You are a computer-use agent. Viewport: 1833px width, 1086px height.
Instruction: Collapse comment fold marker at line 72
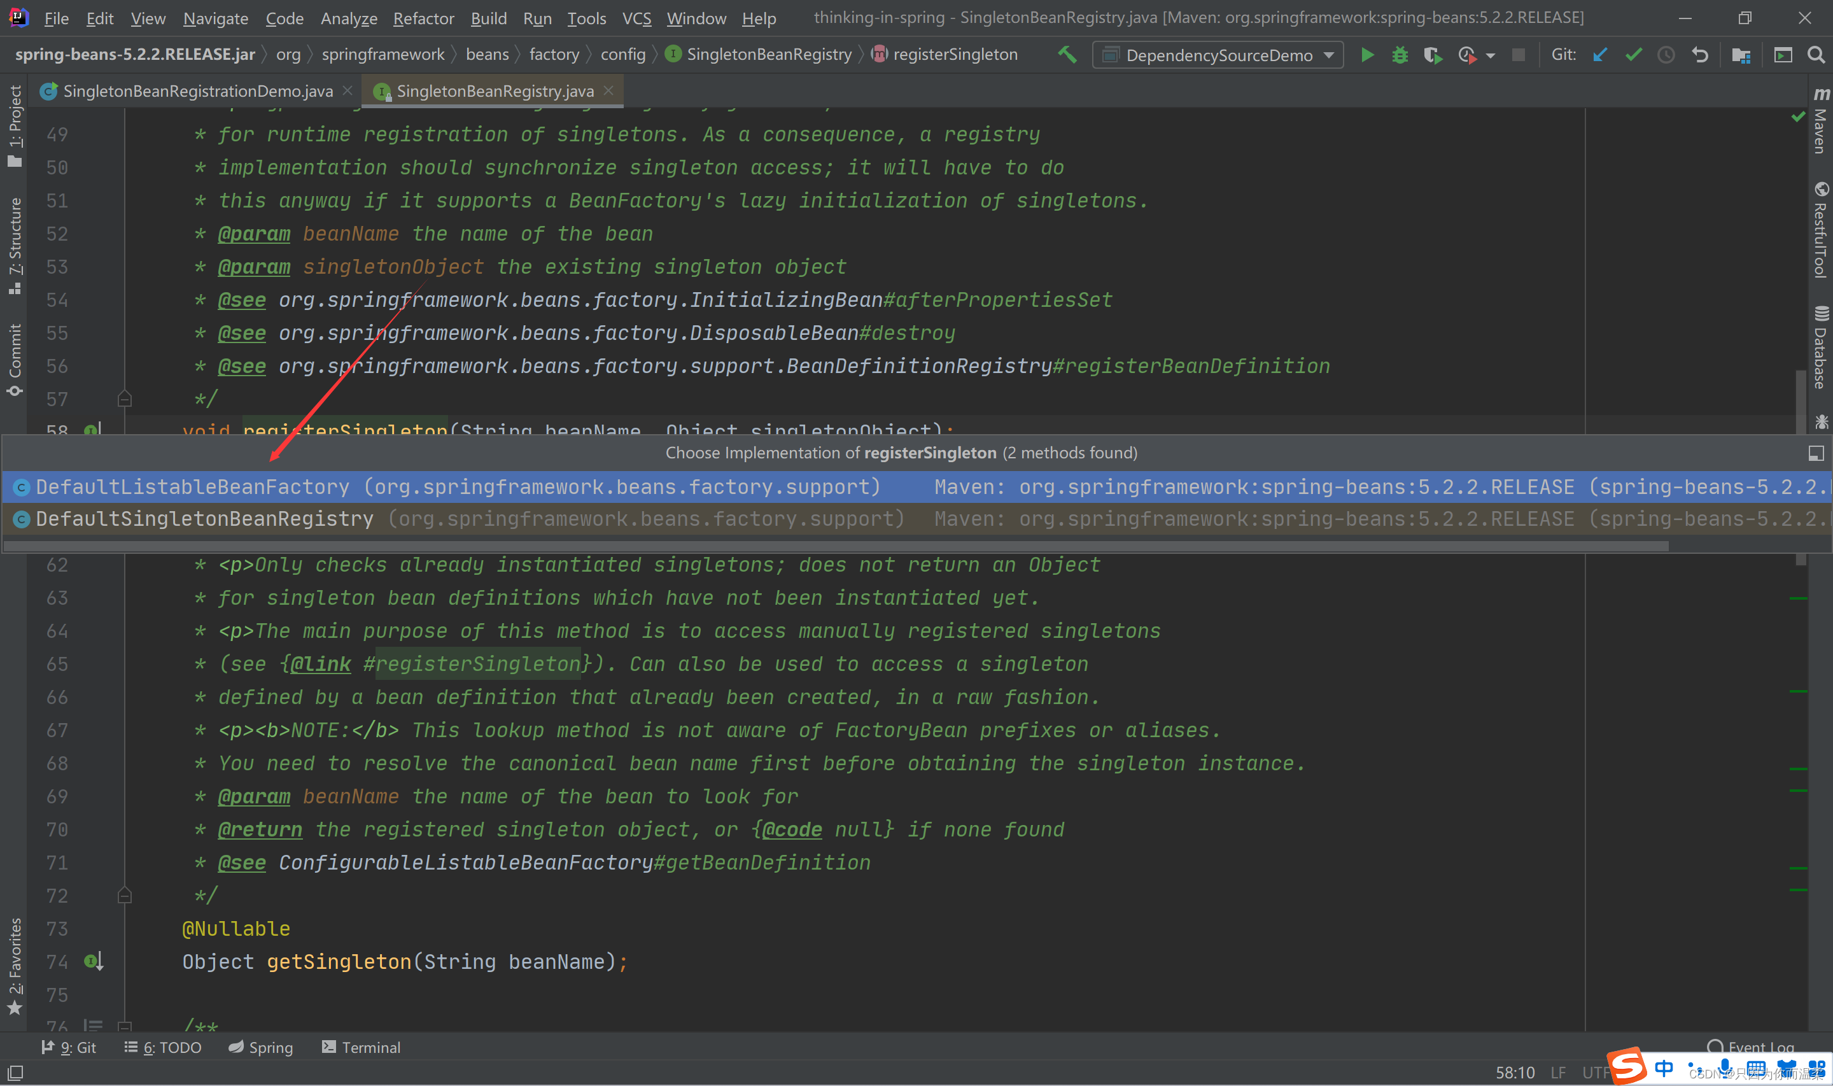coord(124,895)
